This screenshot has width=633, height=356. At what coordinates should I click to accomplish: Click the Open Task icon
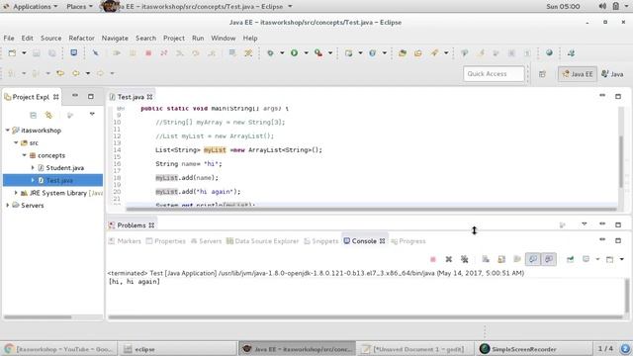point(417,52)
